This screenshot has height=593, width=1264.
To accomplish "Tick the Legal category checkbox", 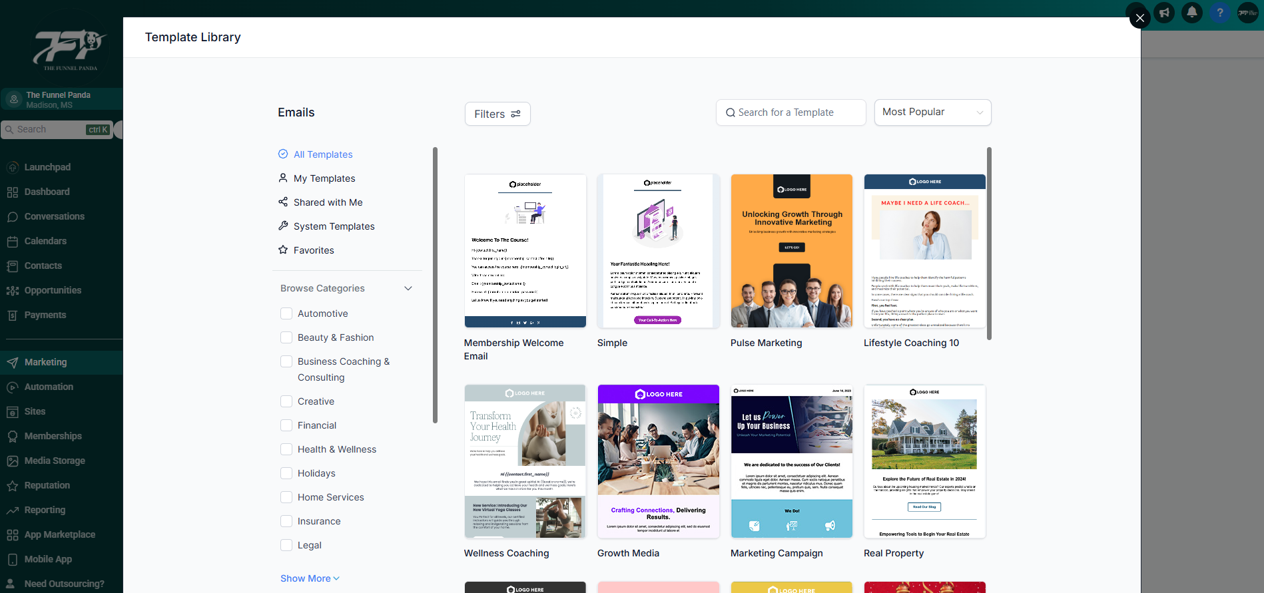I will coord(286,545).
